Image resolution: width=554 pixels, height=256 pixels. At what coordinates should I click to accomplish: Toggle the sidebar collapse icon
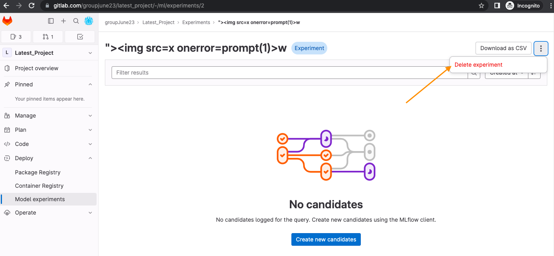click(x=51, y=21)
